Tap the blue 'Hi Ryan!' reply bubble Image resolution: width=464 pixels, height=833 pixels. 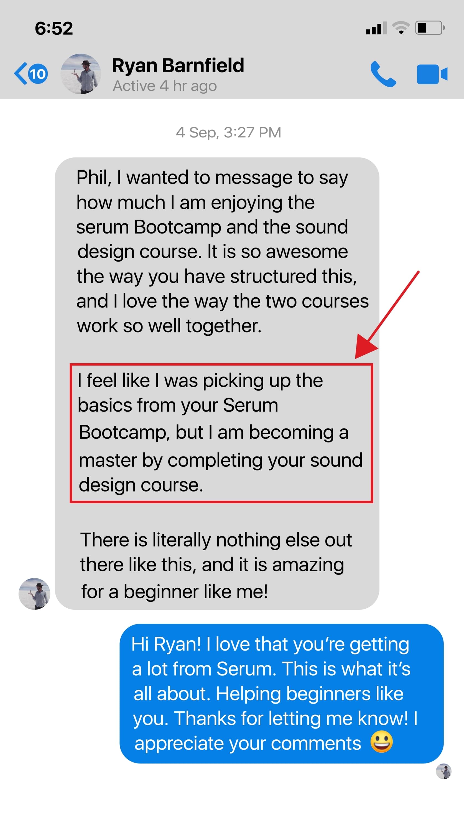point(282,694)
